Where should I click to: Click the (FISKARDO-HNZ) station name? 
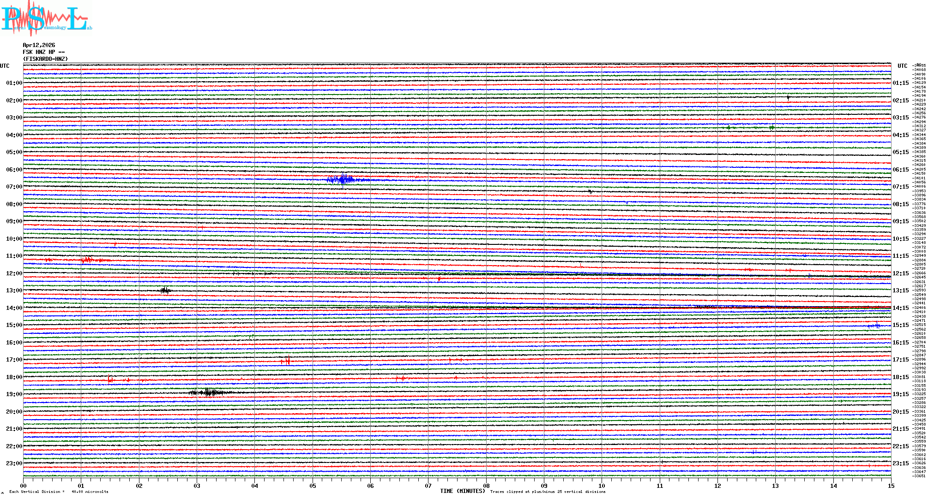45,59
